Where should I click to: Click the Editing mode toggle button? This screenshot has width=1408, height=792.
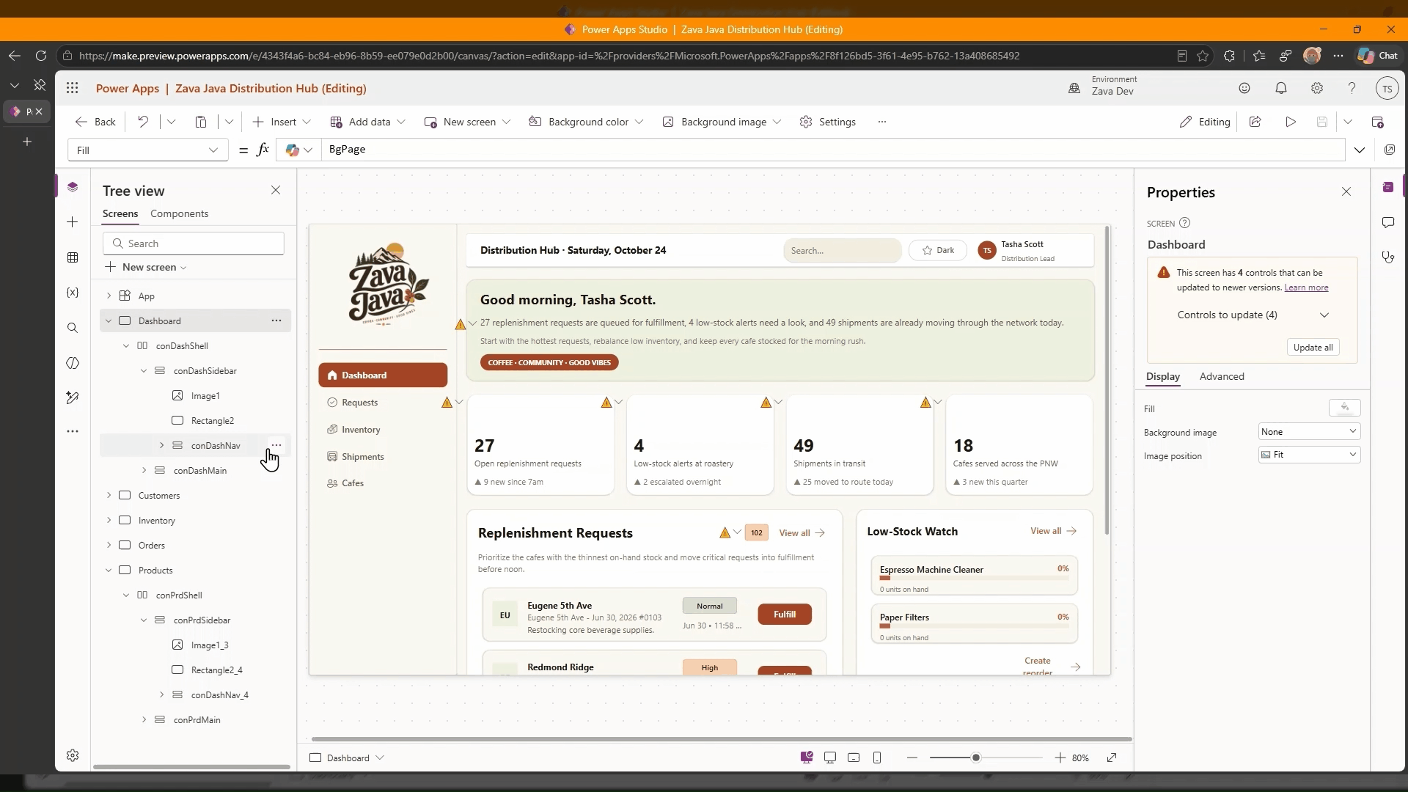point(1205,122)
